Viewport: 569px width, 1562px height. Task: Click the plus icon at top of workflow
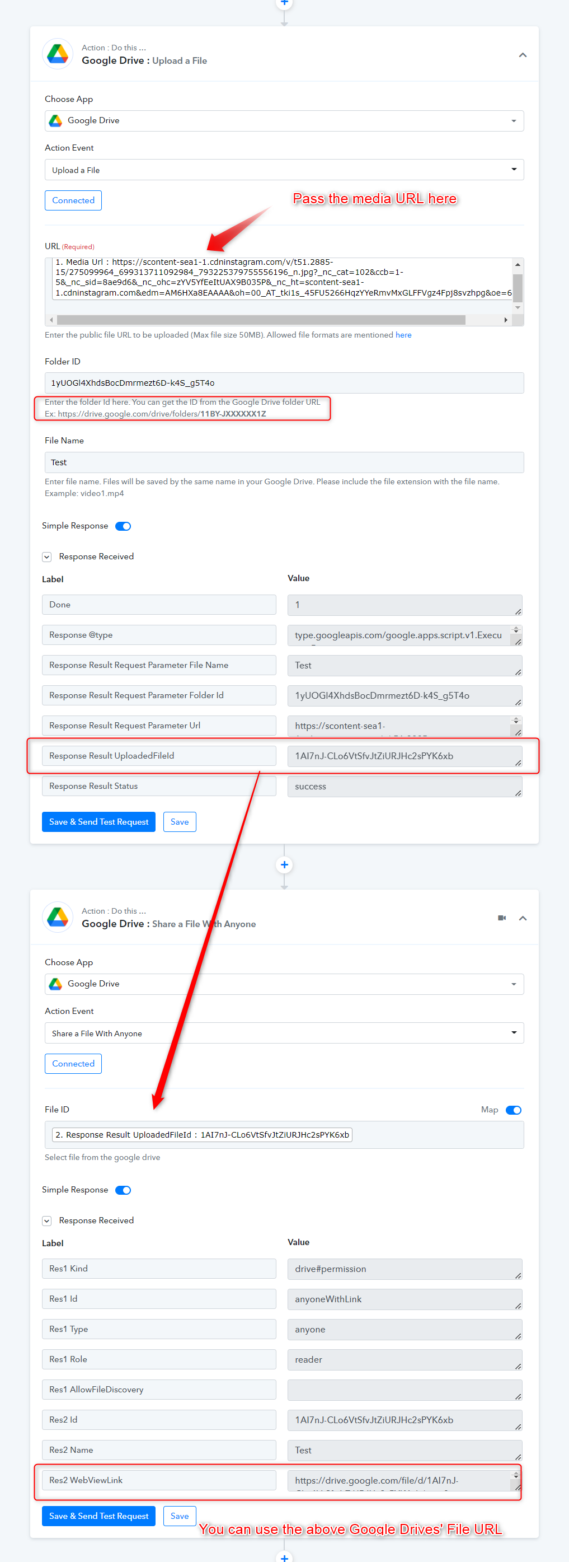coord(284,3)
